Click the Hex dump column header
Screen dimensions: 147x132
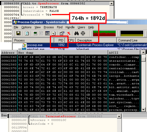click(x=63, y=53)
